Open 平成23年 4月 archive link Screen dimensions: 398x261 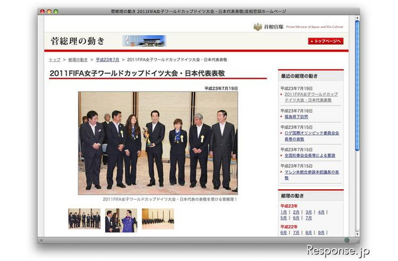coord(321,212)
